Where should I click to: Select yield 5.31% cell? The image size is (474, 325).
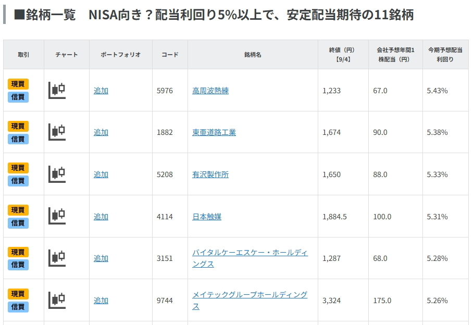click(x=445, y=217)
